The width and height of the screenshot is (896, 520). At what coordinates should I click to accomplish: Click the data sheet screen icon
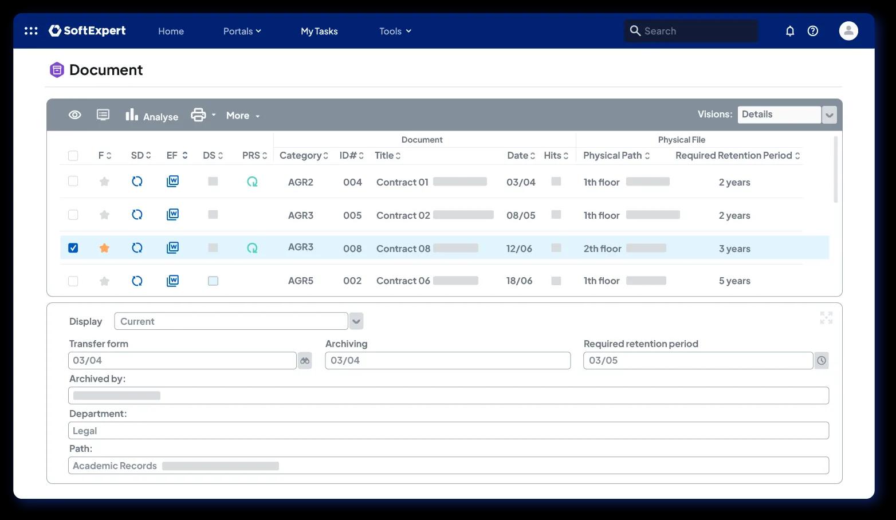103,115
